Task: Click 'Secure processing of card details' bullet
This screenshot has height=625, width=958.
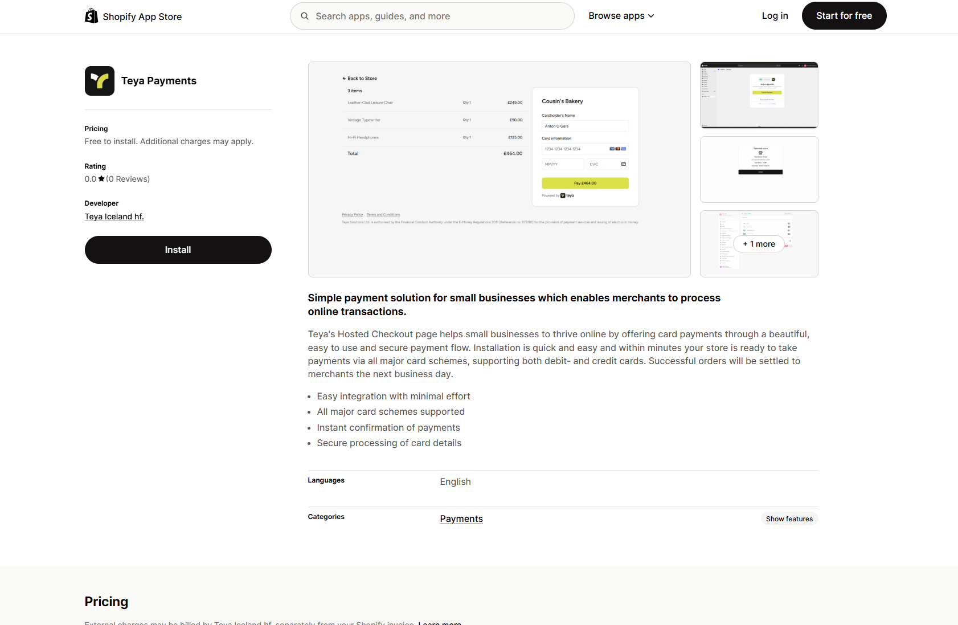Action: pyautogui.click(x=390, y=443)
